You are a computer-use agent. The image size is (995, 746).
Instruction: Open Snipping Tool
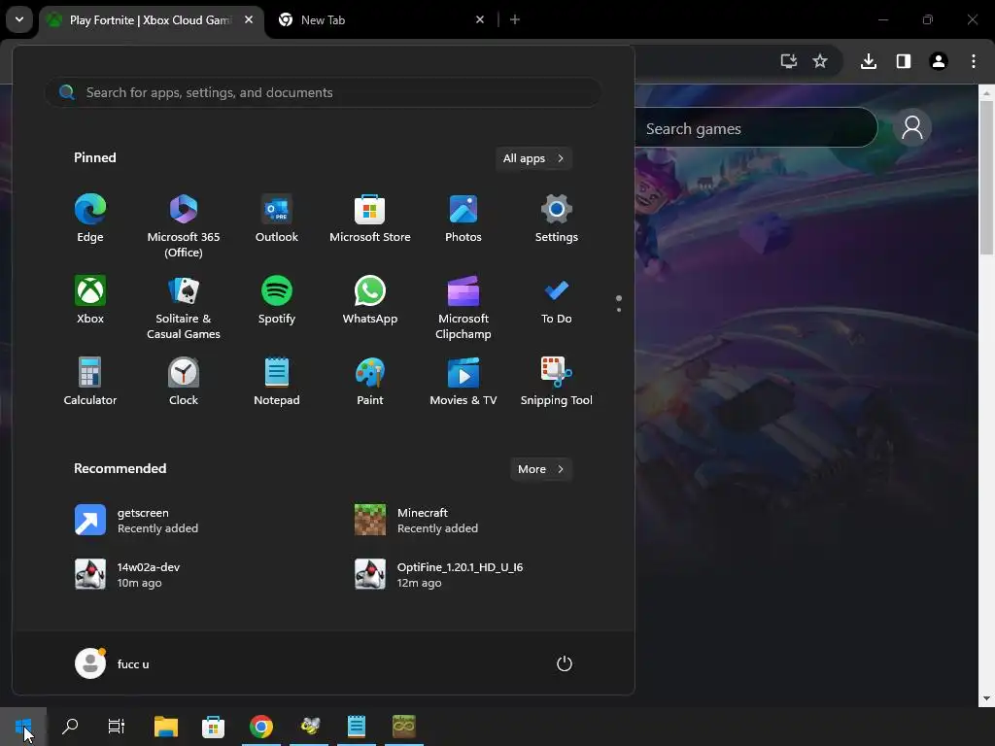(557, 381)
